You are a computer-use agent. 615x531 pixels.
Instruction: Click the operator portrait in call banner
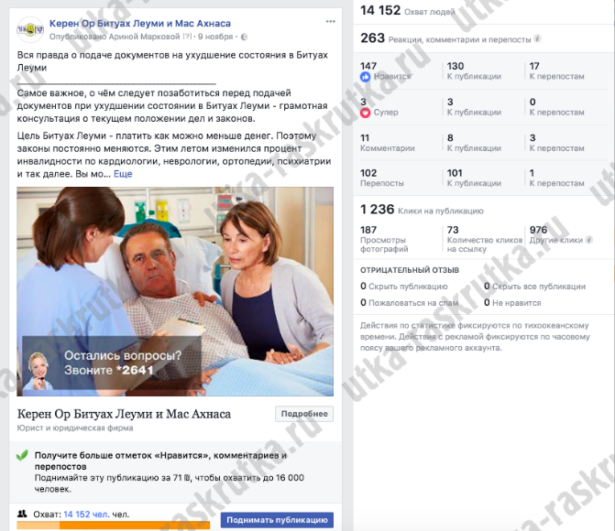point(38,371)
